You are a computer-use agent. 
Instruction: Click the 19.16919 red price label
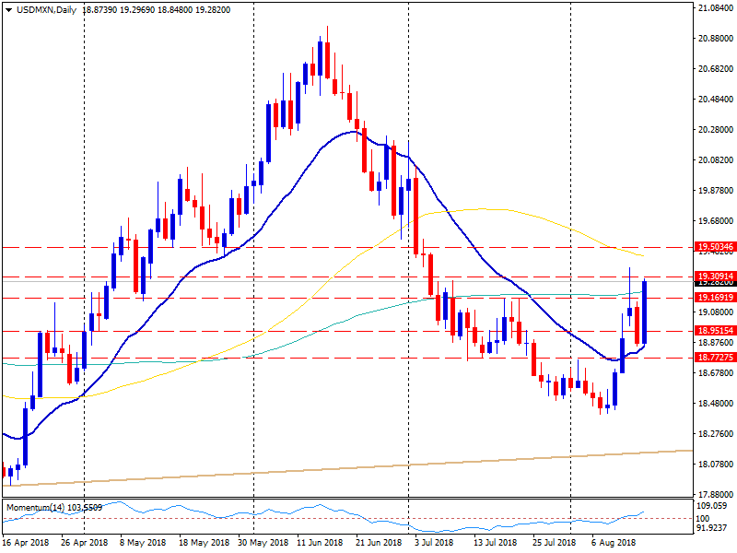(715, 298)
